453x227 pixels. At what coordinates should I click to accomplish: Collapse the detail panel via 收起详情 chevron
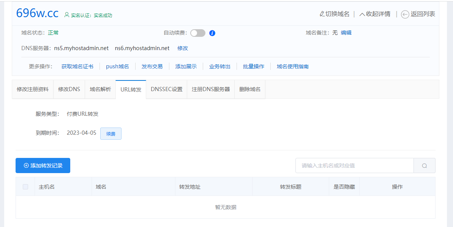pyautogui.click(x=362, y=14)
